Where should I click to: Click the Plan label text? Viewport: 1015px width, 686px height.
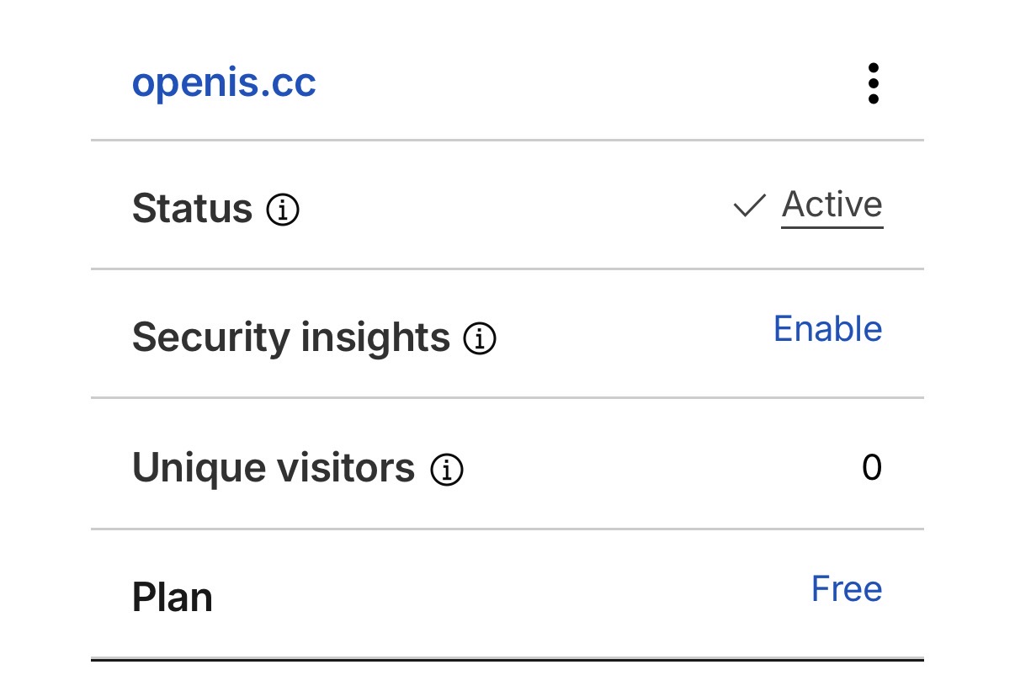(172, 598)
